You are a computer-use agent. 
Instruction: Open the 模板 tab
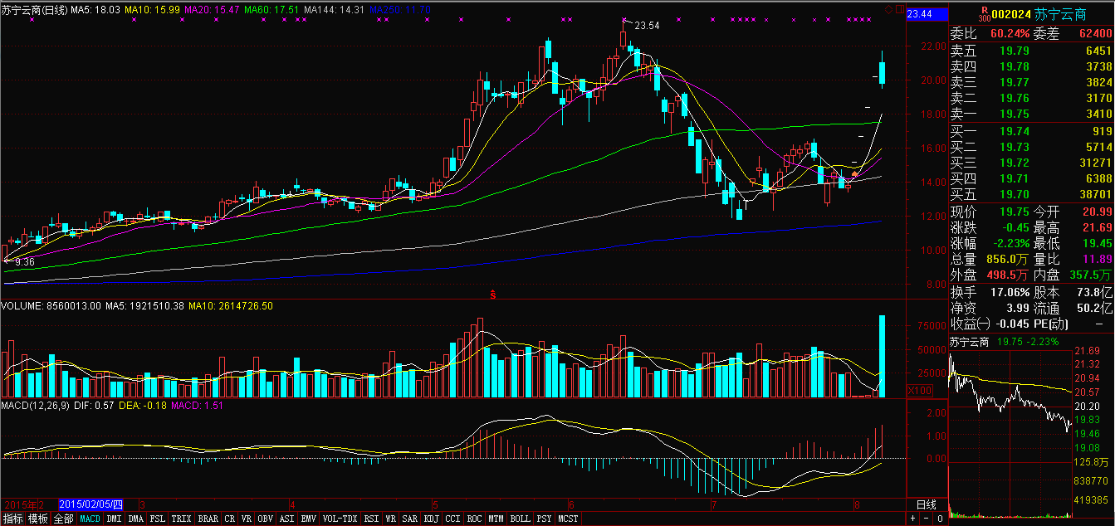[37, 519]
